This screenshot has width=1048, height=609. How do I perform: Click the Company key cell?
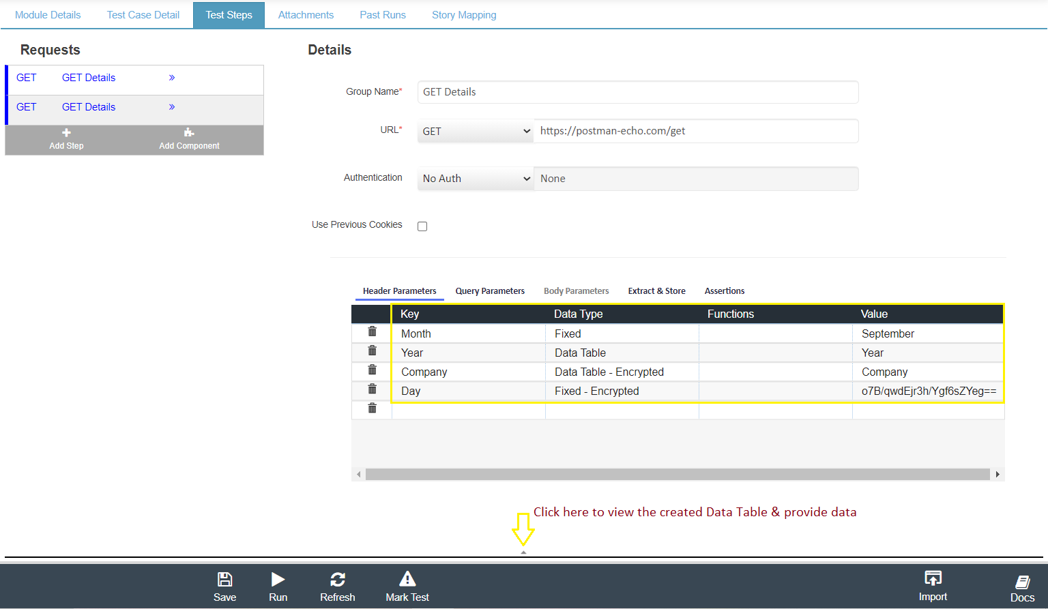point(469,372)
